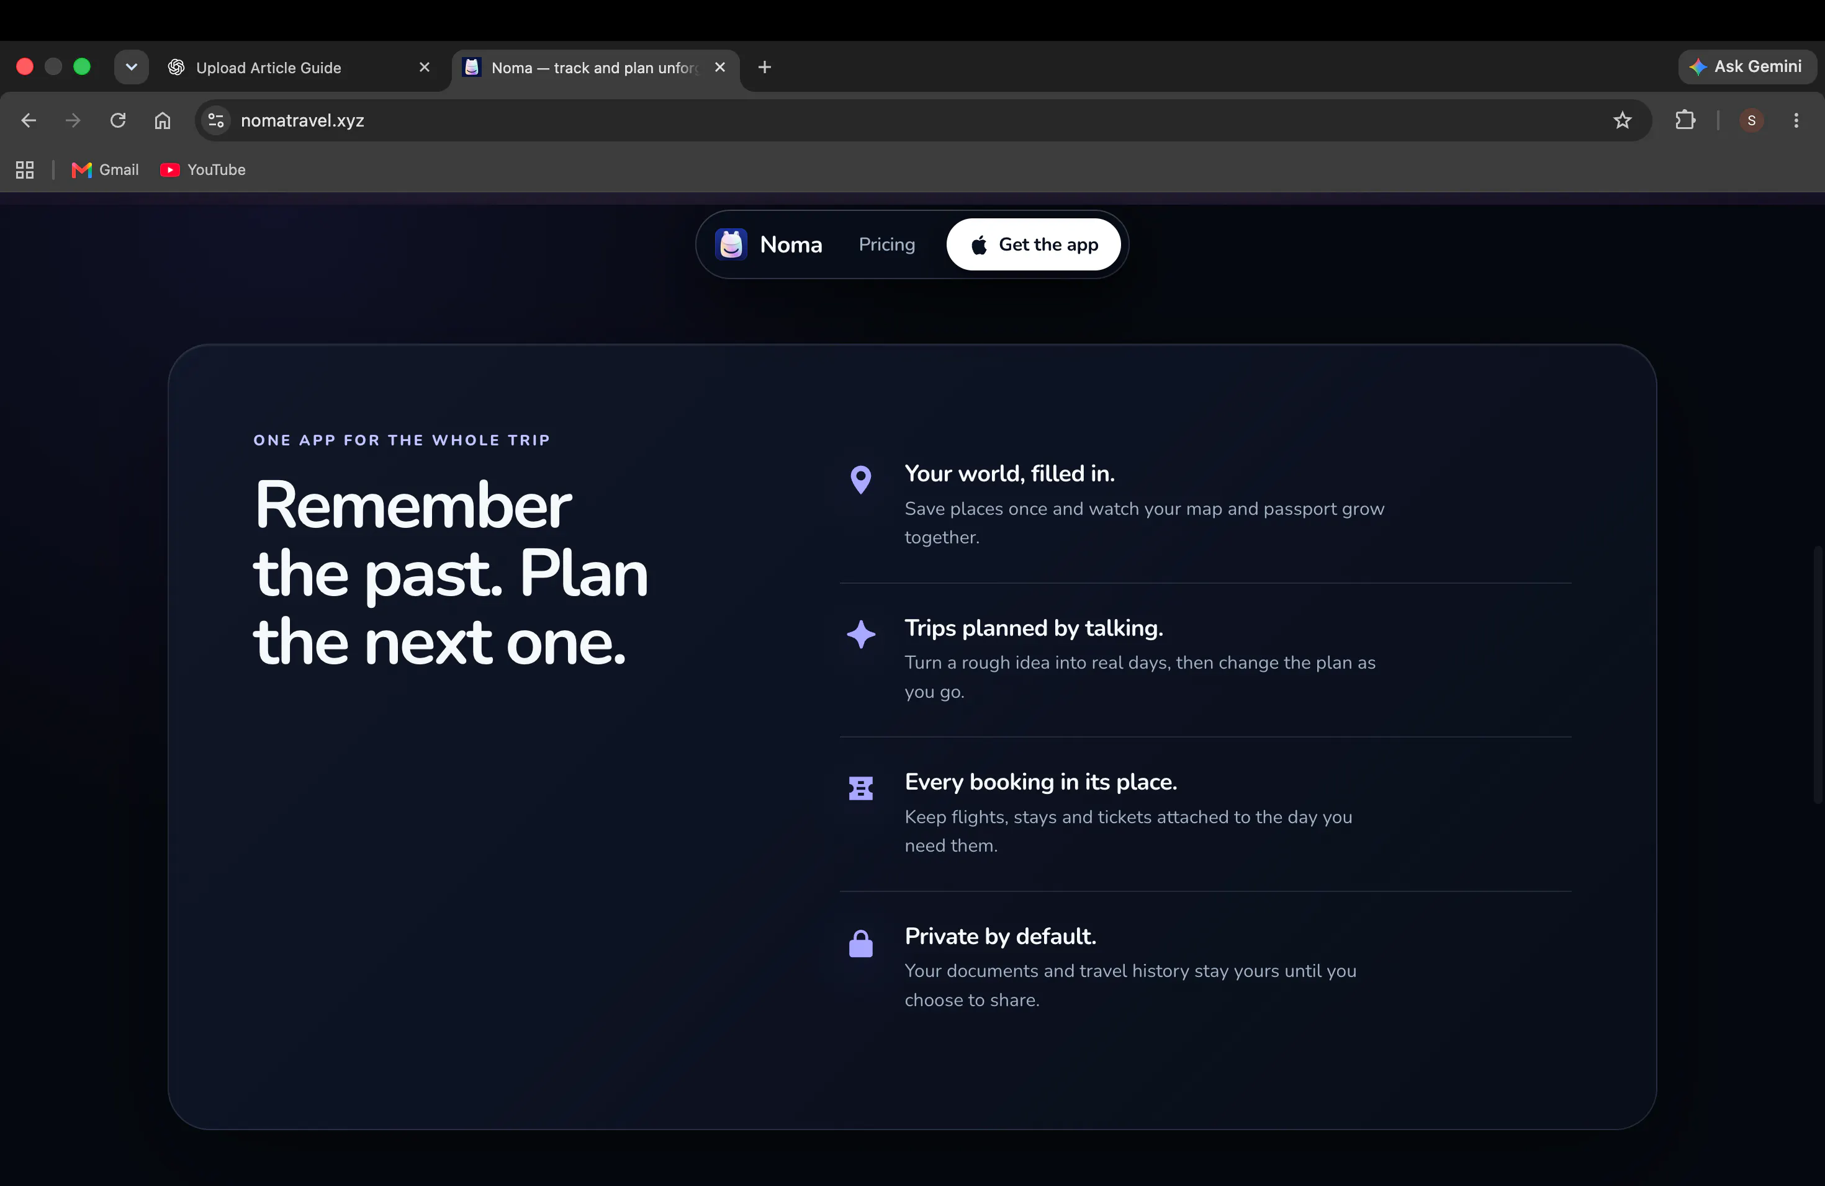Open the Extensions puzzle menu

click(1685, 120)
